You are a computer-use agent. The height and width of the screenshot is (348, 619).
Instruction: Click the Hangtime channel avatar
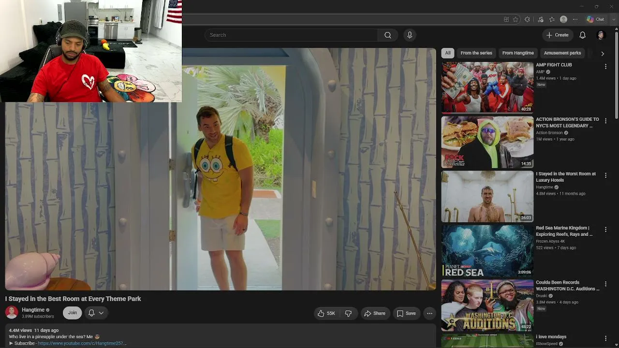pos(12,312)
